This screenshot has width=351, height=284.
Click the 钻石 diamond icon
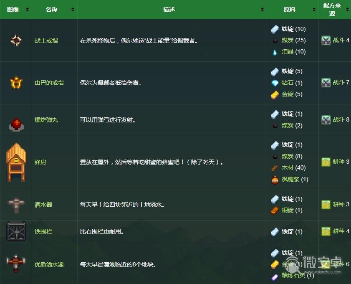(275, 83)
